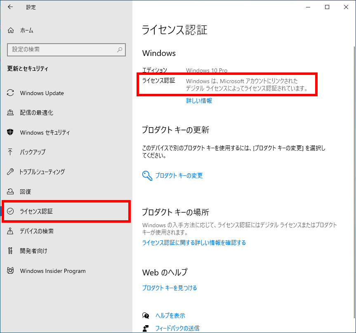Click the magnifier icon in the search box
The height and width of the screenshot is (333, 356).
[x=120, y=50]
